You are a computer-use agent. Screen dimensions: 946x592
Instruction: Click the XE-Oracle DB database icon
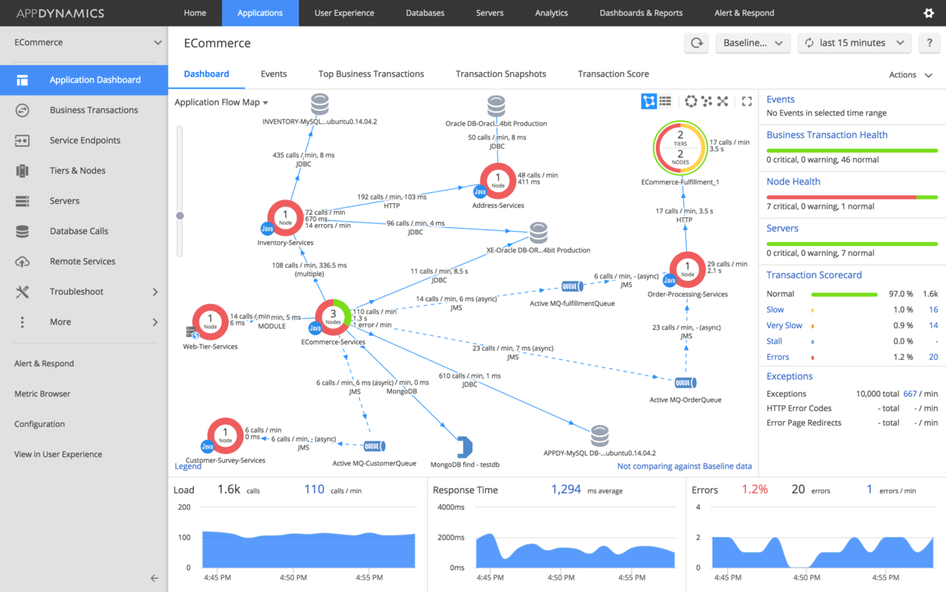point(538,233)
